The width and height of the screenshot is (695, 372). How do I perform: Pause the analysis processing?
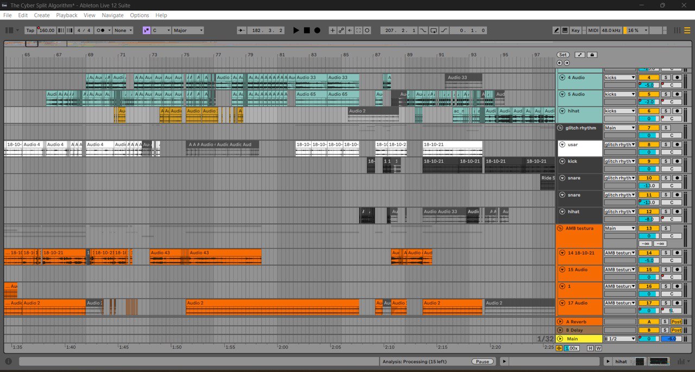point(483,362)
